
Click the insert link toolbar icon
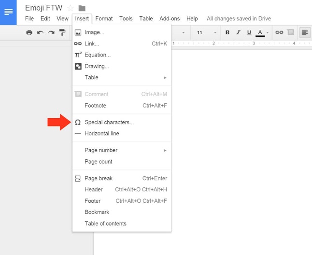(279, 32)
